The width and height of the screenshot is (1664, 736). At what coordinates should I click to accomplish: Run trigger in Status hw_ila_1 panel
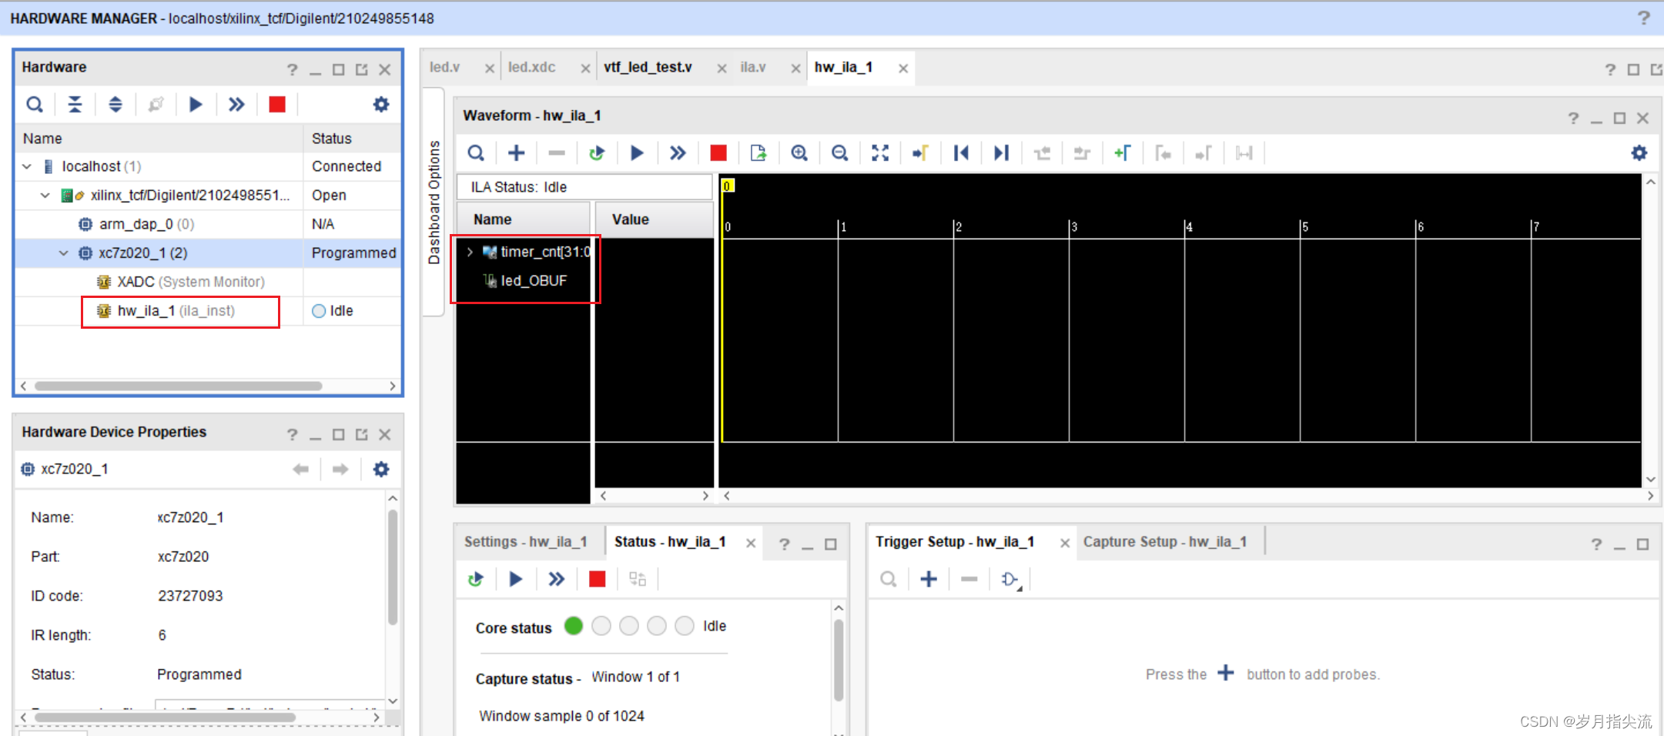pos(516,579)
